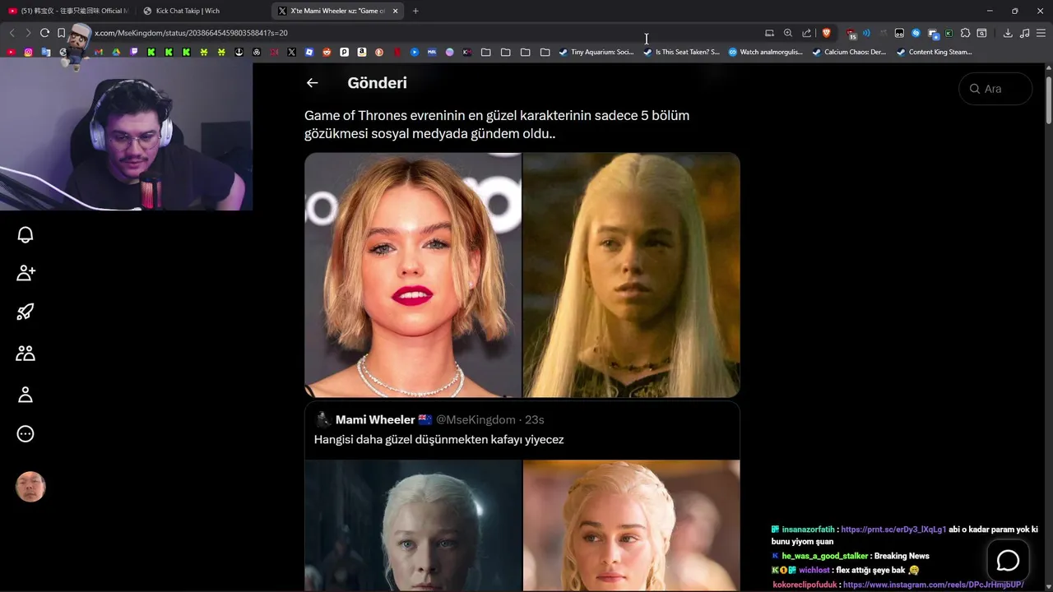Open the rocket icon in the X sidebar
Screen dimensions: 1053x592
26,312
